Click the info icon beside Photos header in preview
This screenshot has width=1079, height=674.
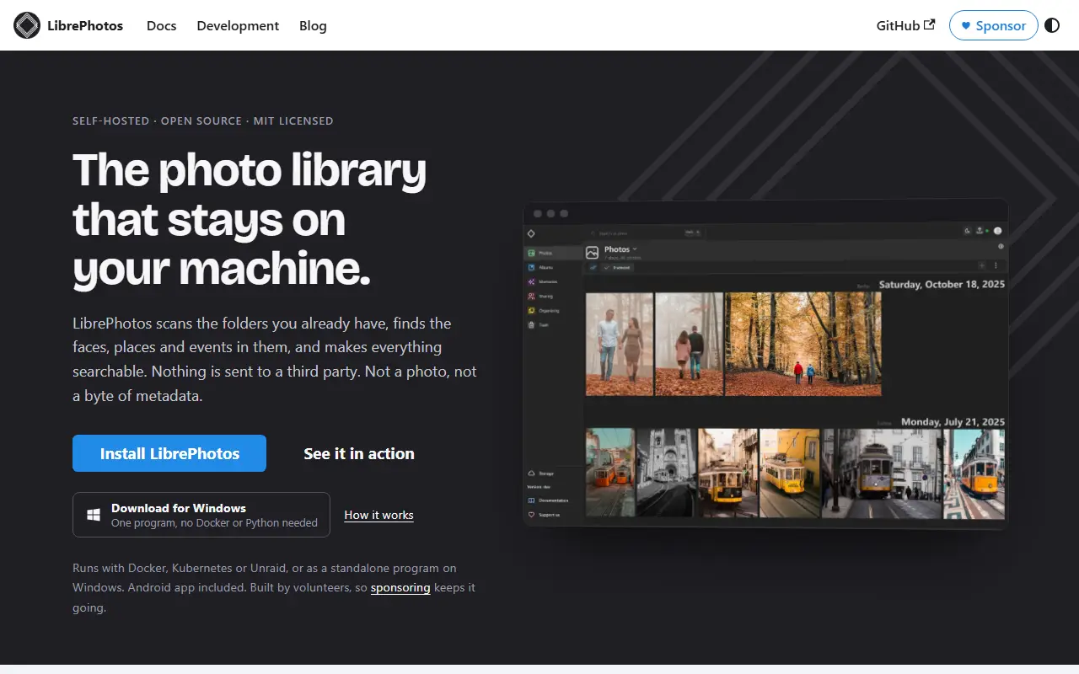pos(1001,246)
